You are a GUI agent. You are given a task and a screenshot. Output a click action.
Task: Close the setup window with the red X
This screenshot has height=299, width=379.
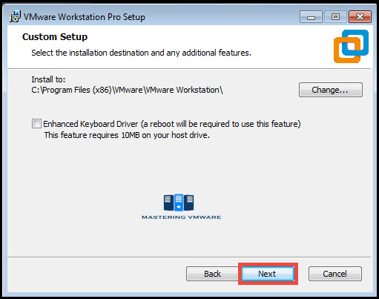click(360, 17)
